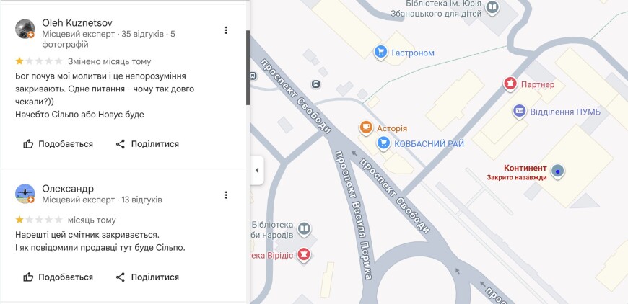
Task: Click the Вірідіс clothing marker icon
Action: (305, 254)
